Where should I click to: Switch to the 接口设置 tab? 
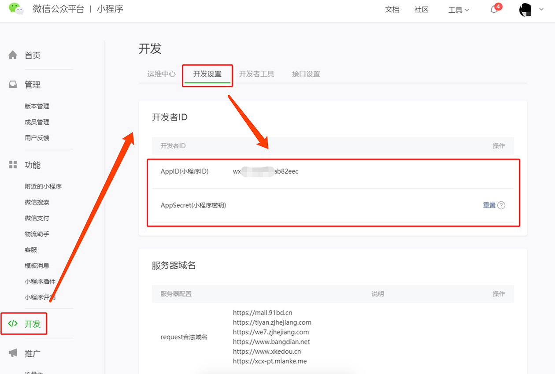tap(306, 74)
